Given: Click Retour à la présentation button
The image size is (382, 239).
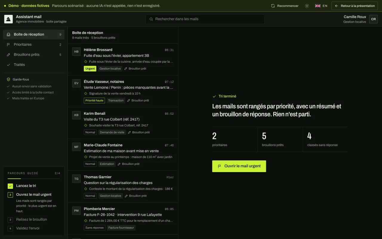Looking at the screenshot, I should click(355, 6).
